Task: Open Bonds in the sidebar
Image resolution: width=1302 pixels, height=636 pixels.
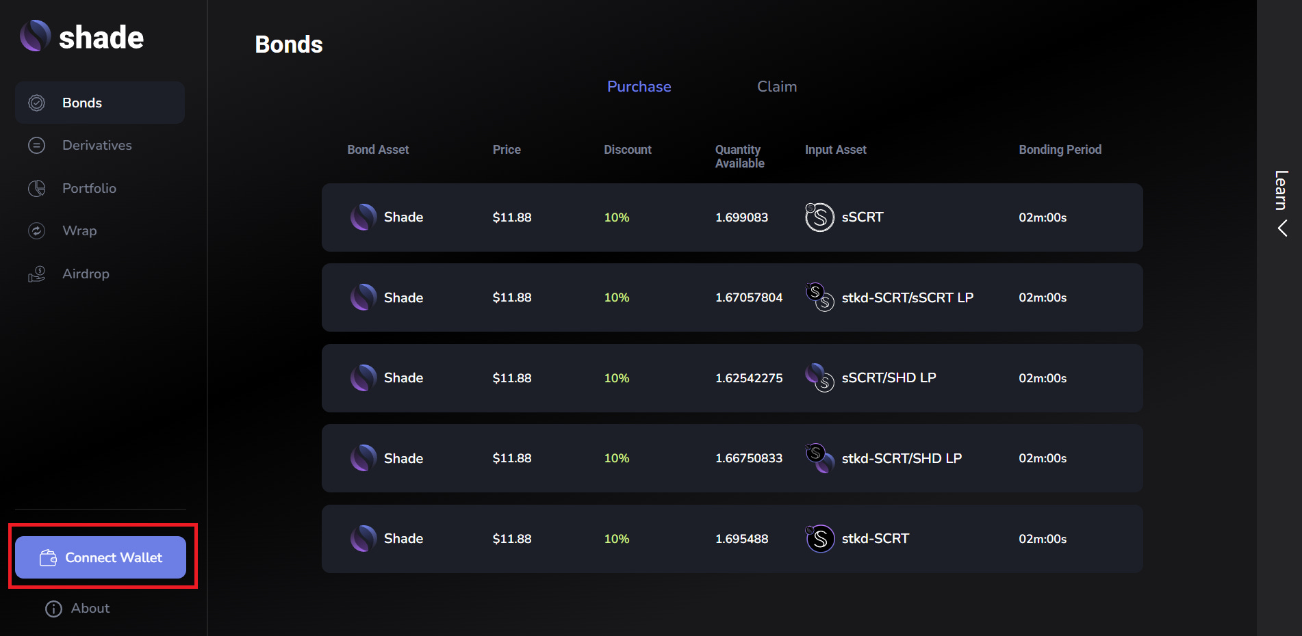Action: pyautogui.click(x=100, y=103)
